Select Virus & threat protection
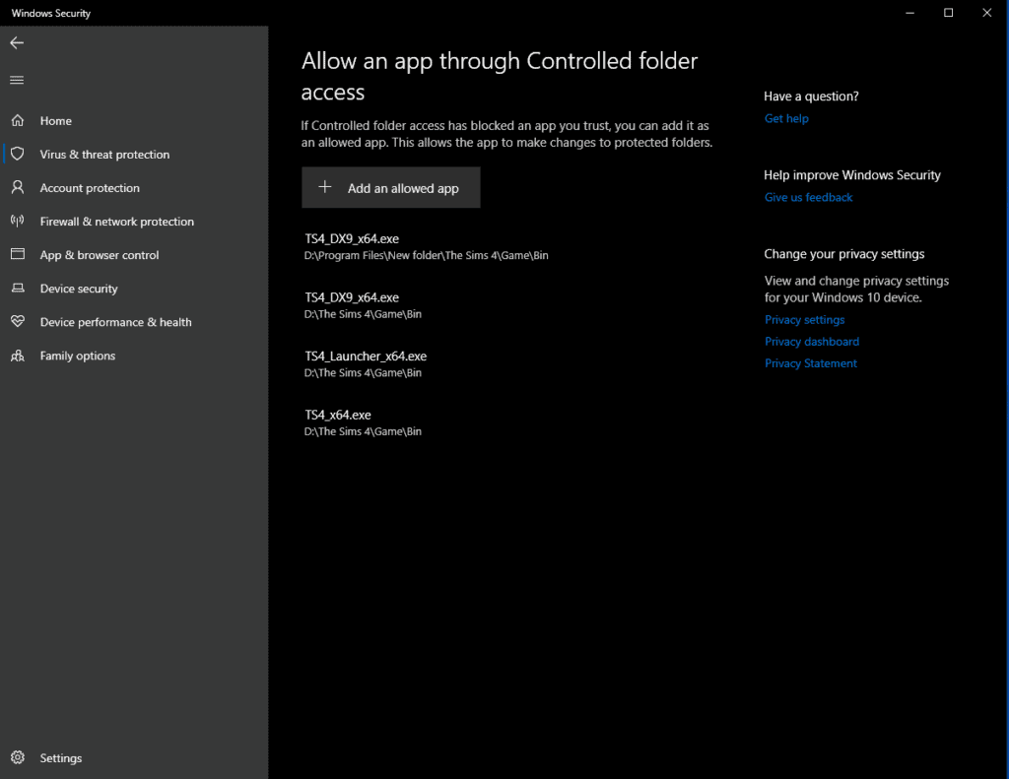 102,154
